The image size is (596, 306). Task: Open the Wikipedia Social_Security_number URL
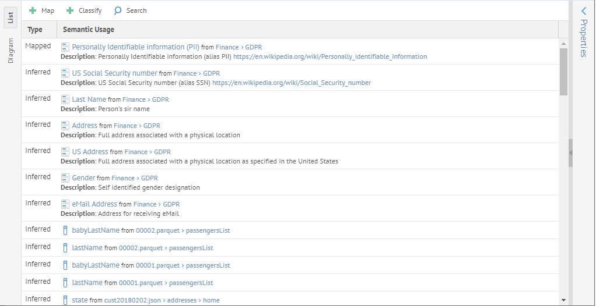[291, 83]
